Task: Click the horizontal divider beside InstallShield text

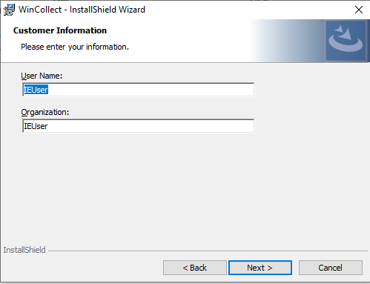Action: click(x=208, y=251)
